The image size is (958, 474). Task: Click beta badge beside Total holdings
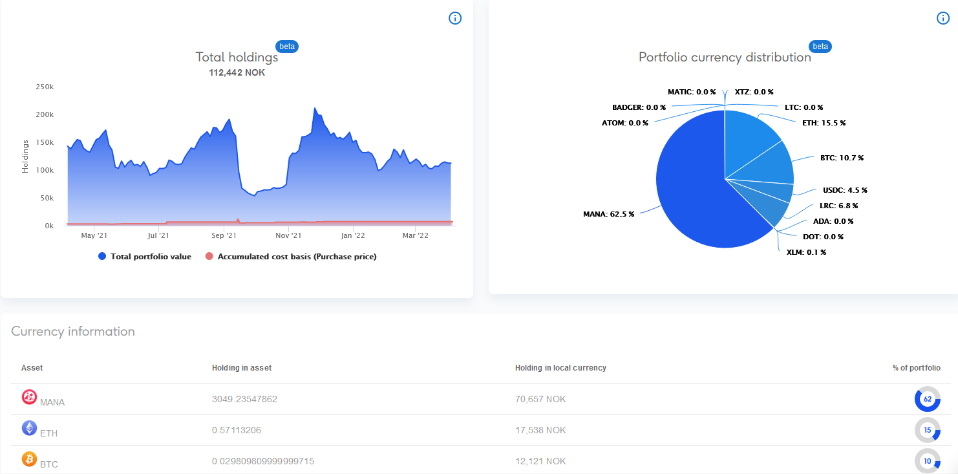click(x=287, y=47)
